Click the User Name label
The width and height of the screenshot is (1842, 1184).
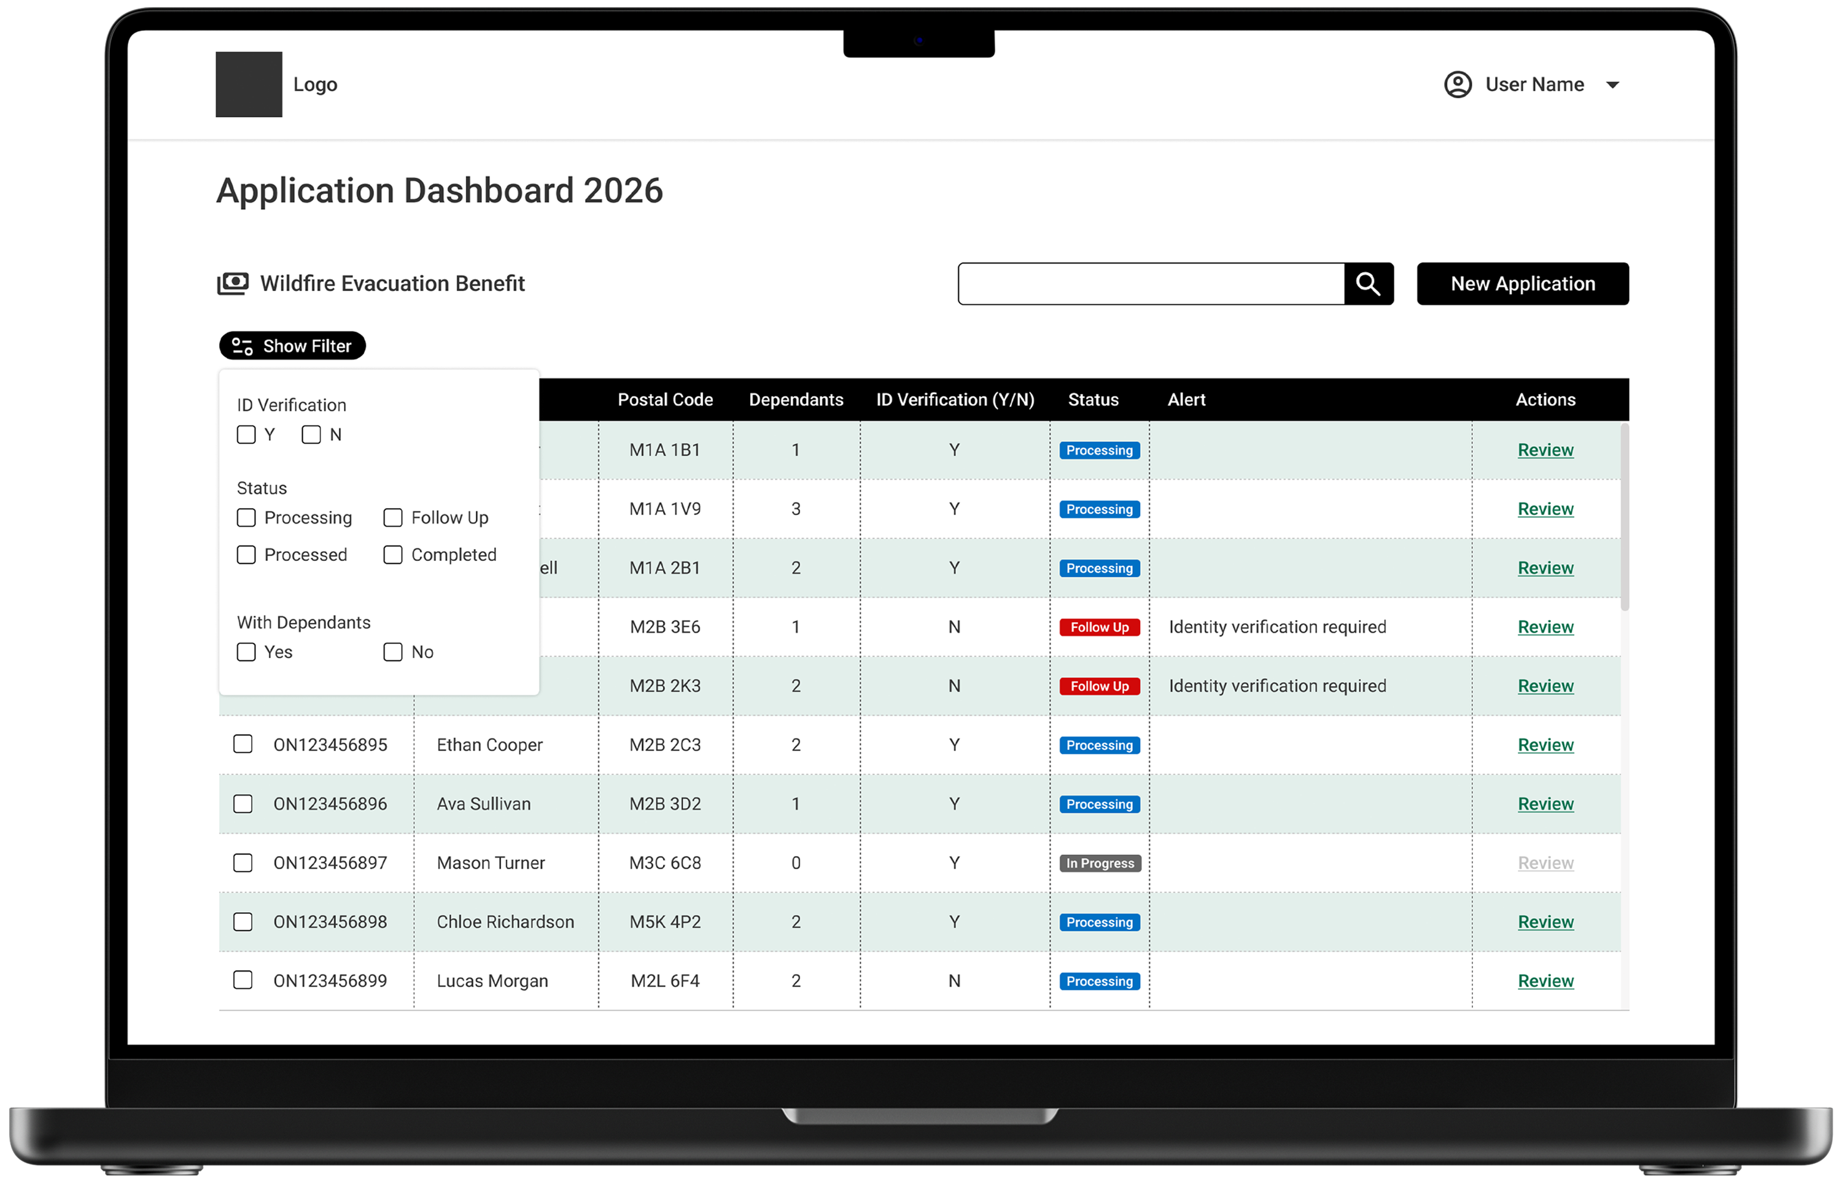[x=1534, y=85]
